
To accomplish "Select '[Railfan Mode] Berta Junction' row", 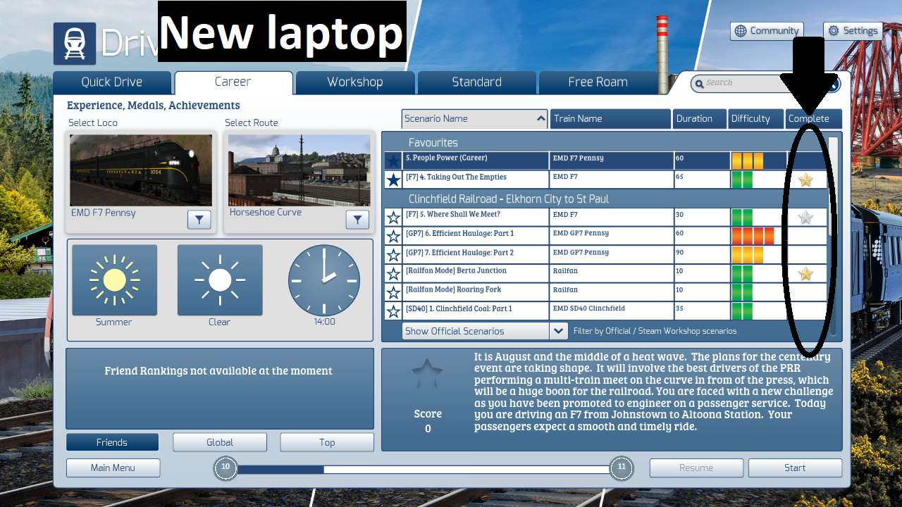I will click(x=606, y=274).
